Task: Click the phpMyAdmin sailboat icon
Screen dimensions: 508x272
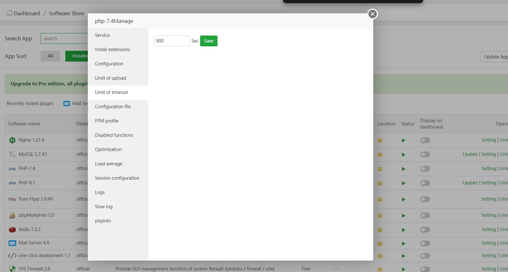Action: 12,216
